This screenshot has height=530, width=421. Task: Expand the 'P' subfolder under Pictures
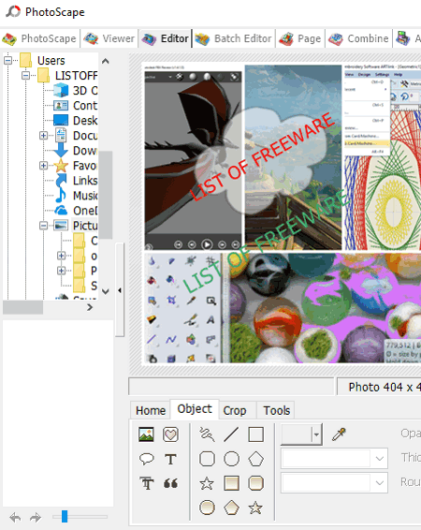pos(61,271)
